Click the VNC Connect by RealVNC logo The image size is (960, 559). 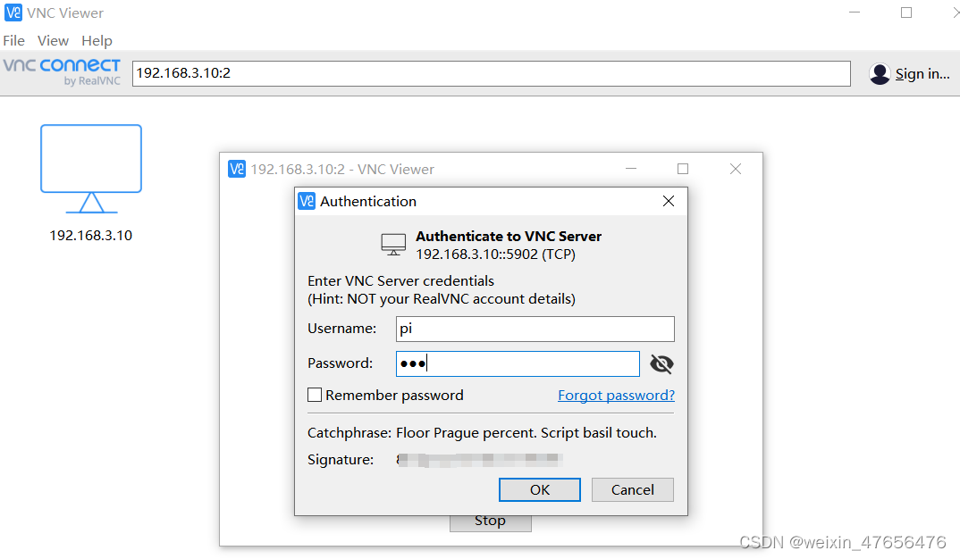click(62, 72)
